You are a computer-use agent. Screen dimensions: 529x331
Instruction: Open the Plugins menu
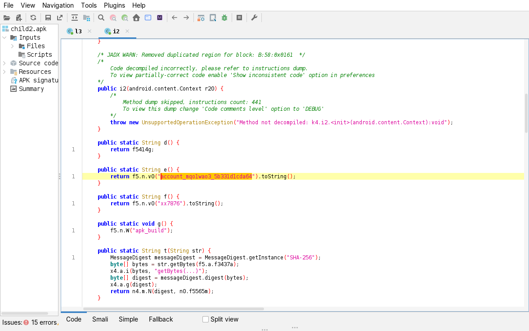pos(114,5)
